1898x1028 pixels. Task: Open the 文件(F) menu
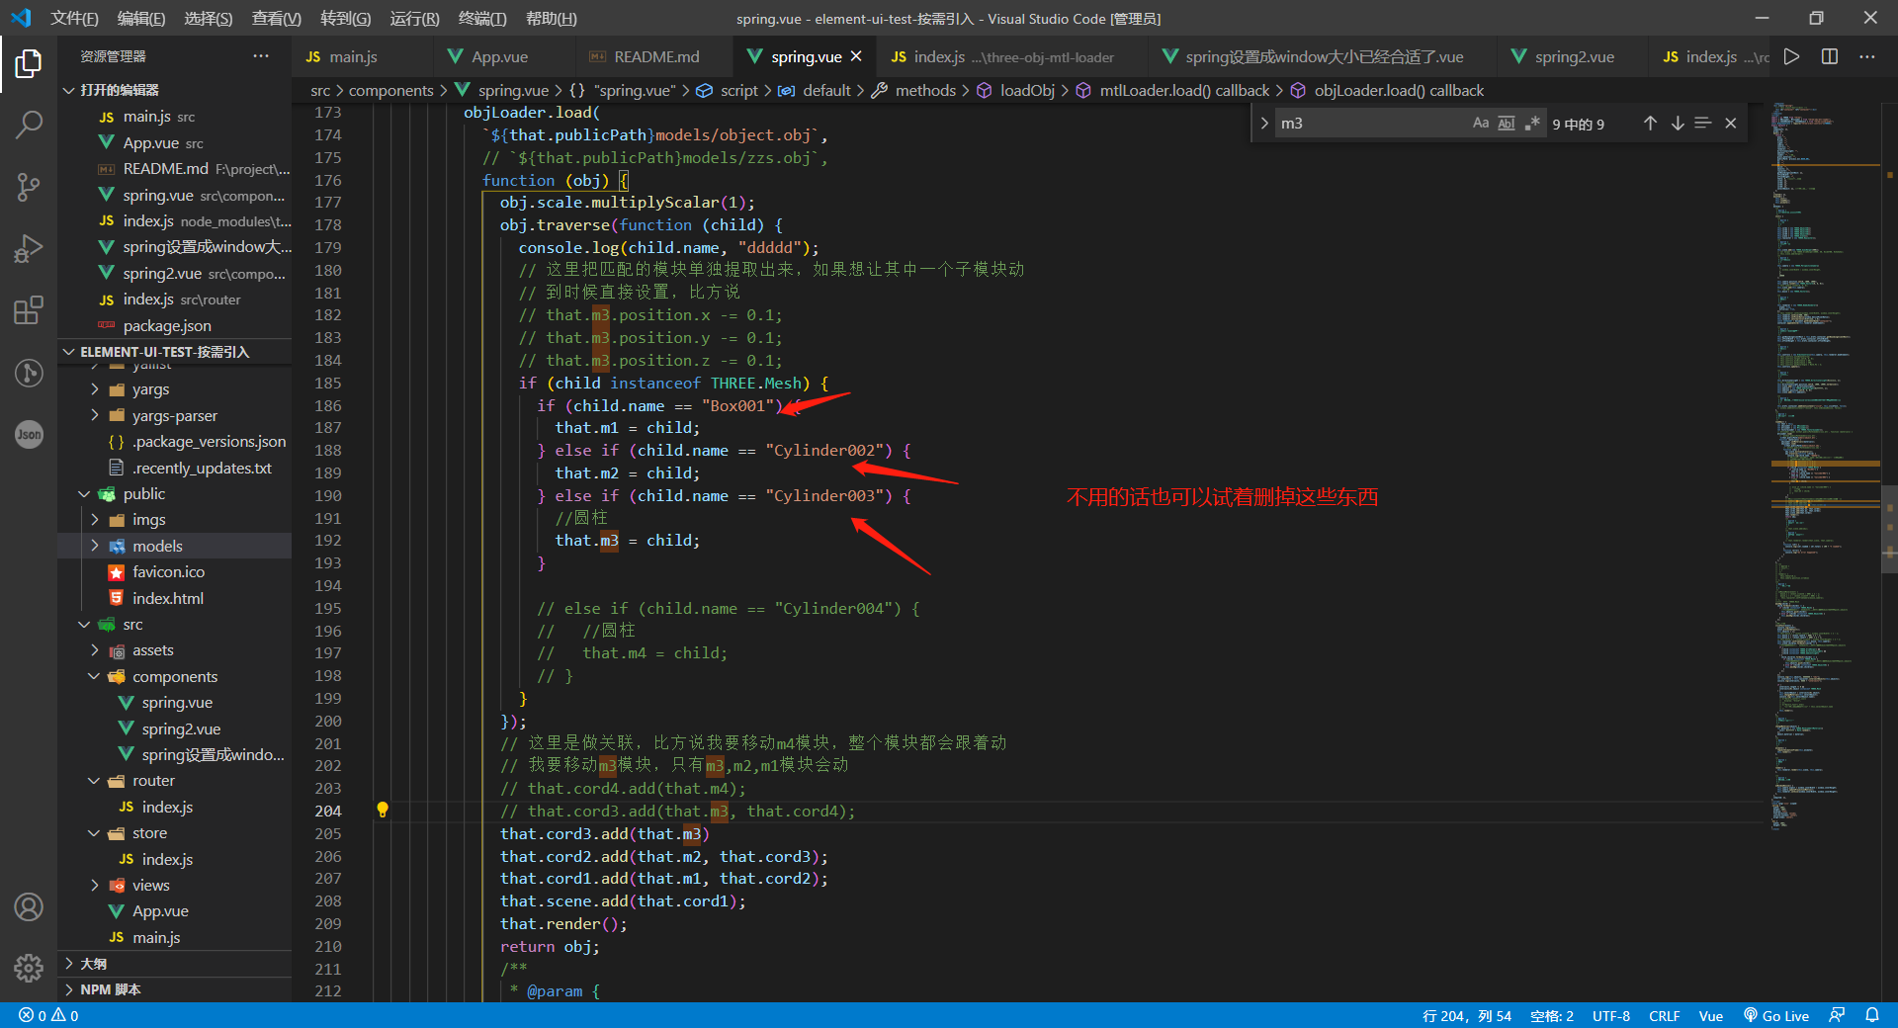coord(74,19)
